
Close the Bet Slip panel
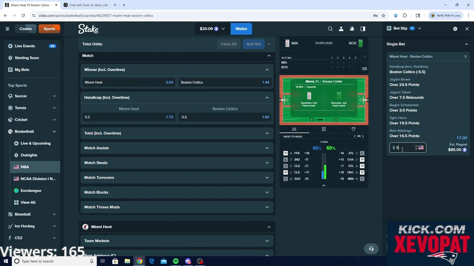pyautogui.click(x=467, y=29)
